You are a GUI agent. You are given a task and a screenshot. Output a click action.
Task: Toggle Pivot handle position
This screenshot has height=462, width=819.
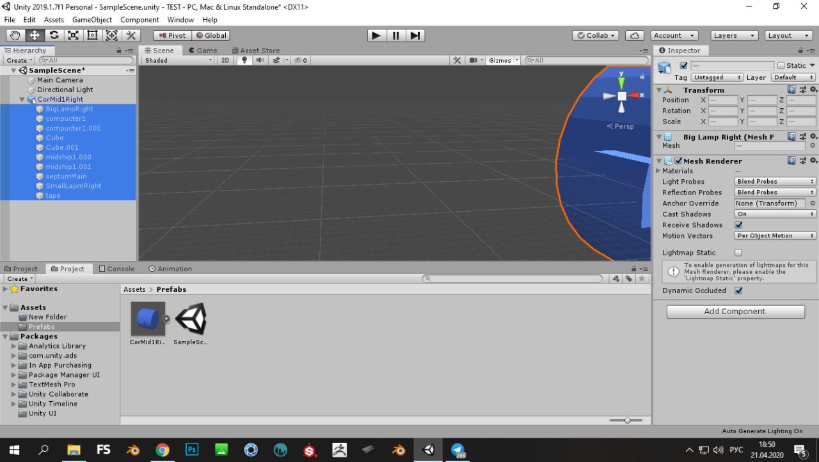click(x=172, y=36)
